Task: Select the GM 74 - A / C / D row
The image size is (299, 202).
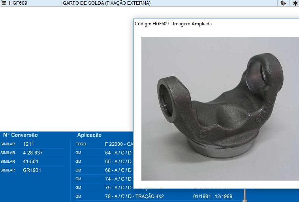Action: [103, 179]
